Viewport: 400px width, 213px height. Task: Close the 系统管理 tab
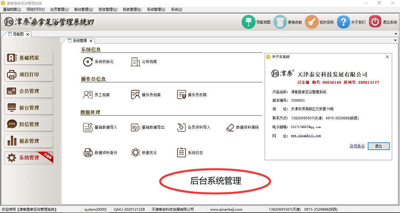tap(91, 41)
